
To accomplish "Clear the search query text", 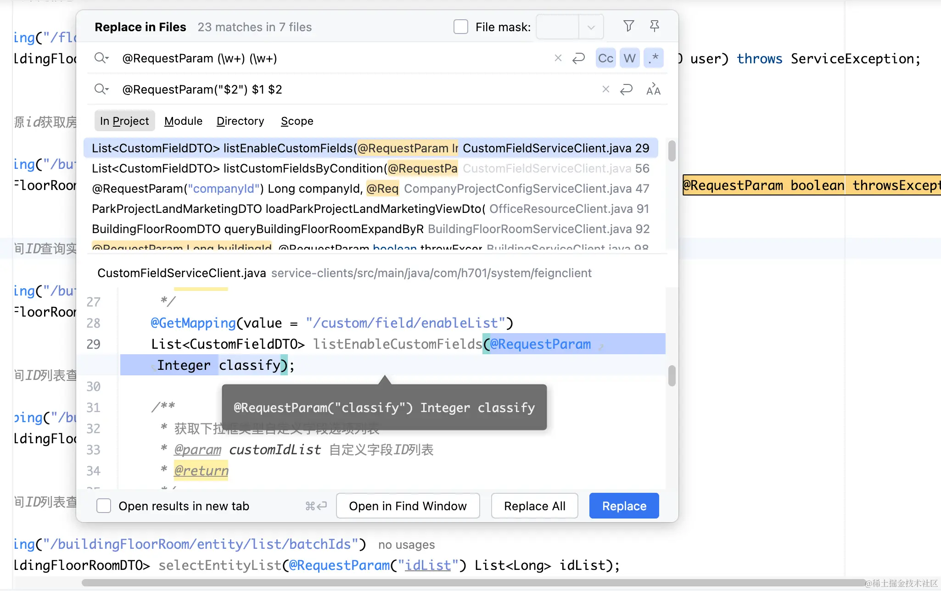I will (558, 58).
